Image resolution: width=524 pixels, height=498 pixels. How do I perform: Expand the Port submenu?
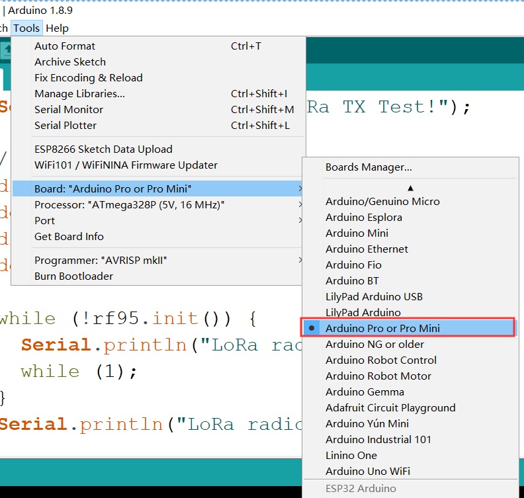tap(157, 221)
